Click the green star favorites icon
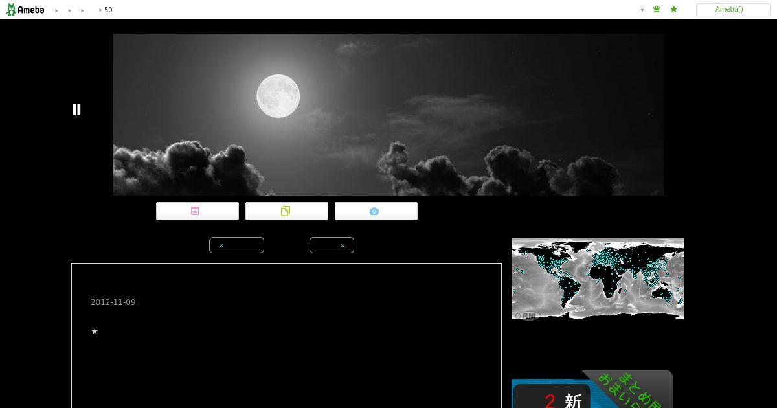Image resolution: width=777 pixels, height=408 pixels. pyautogui.click(x=673, y=10)
